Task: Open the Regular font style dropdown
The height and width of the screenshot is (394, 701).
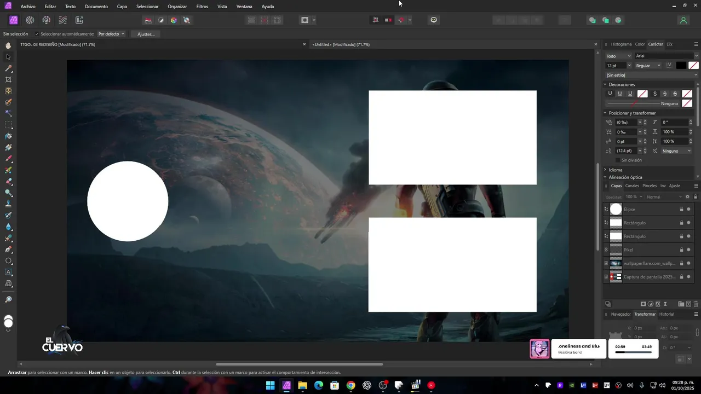Action: click(648, 66)
